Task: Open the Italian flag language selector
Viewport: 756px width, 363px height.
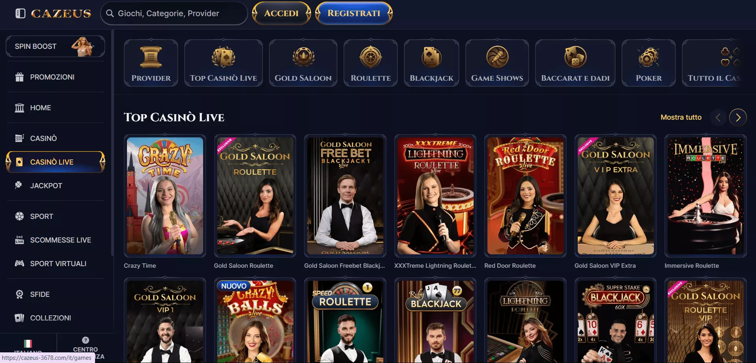Action: [x=28, y=343]
